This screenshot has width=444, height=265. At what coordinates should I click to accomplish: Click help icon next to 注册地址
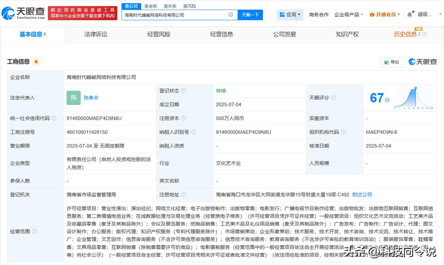183,195
